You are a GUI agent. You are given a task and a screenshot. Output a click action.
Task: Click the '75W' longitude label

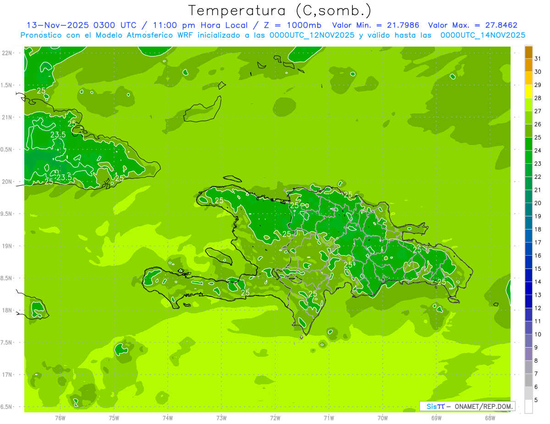coord(114,418)
